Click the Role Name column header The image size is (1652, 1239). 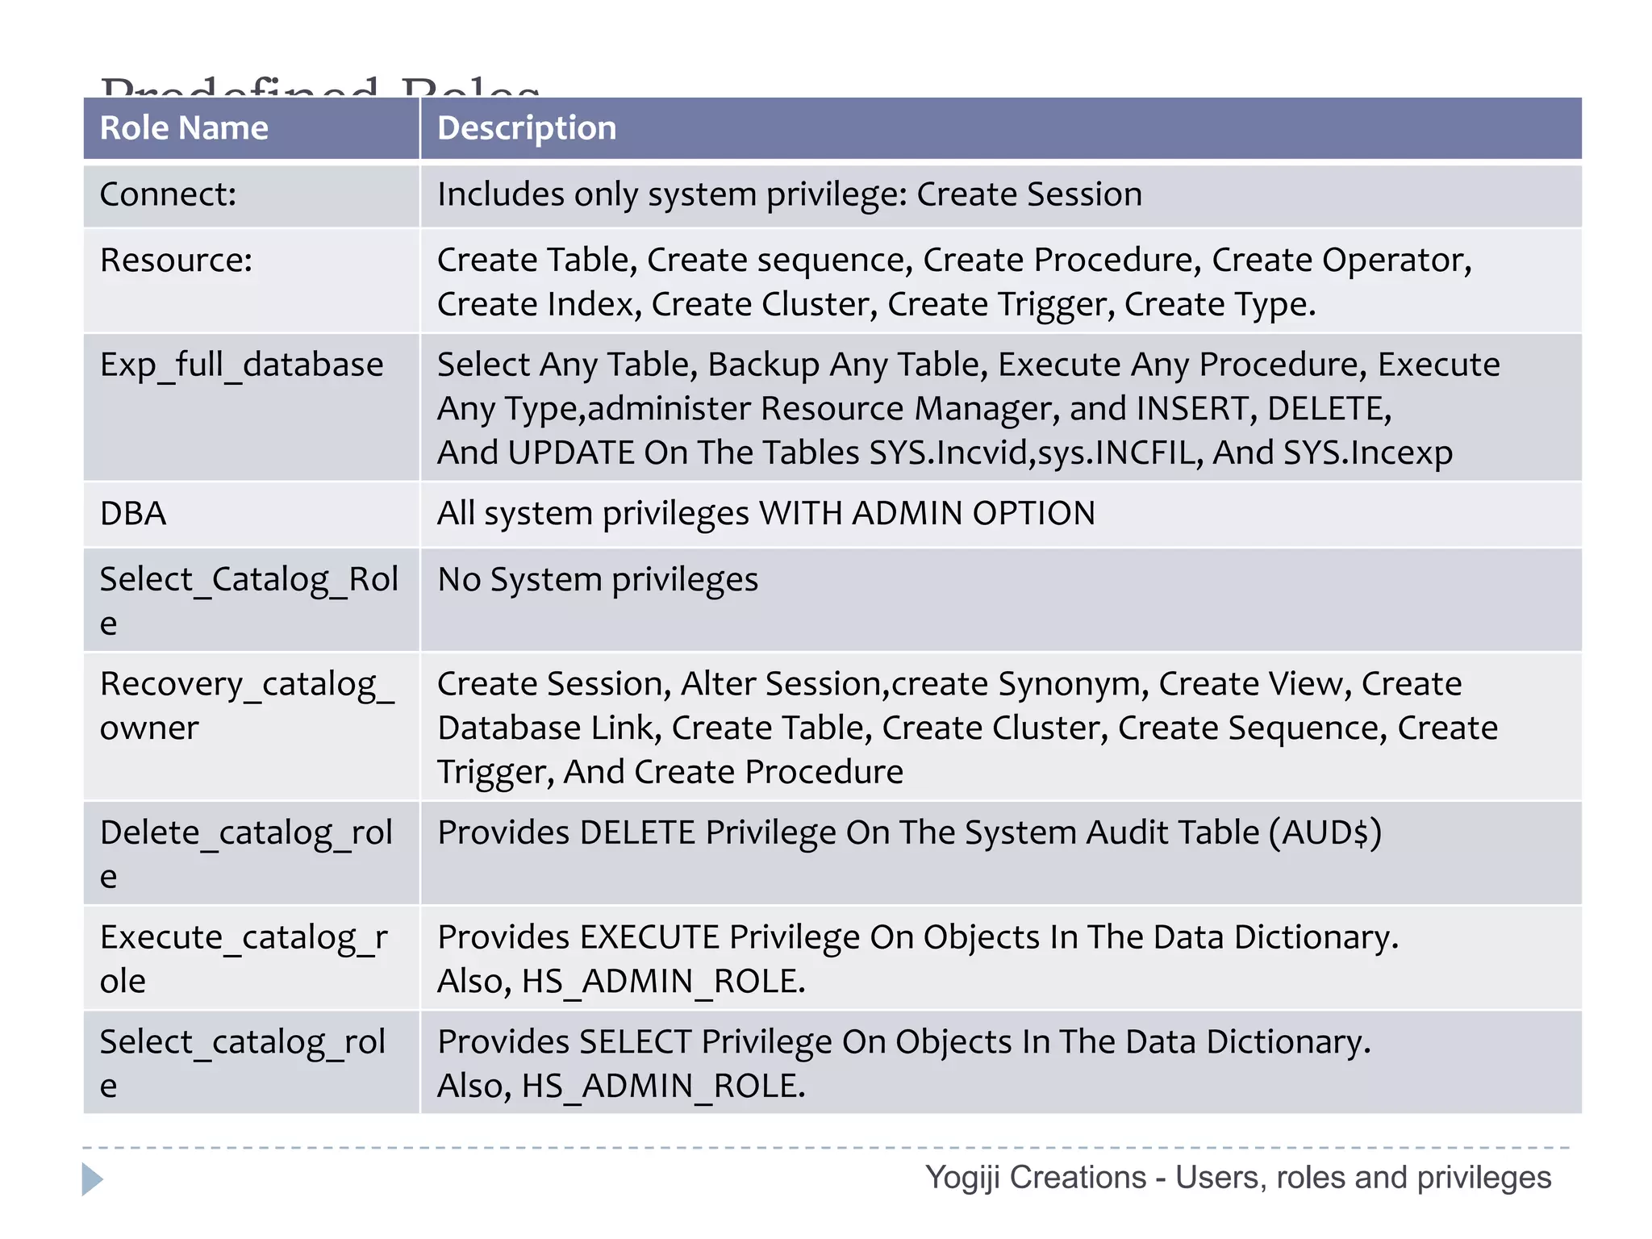[x=251, y=128]
